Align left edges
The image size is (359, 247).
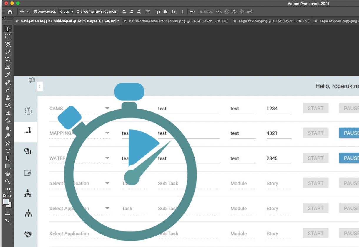point(124,12)
